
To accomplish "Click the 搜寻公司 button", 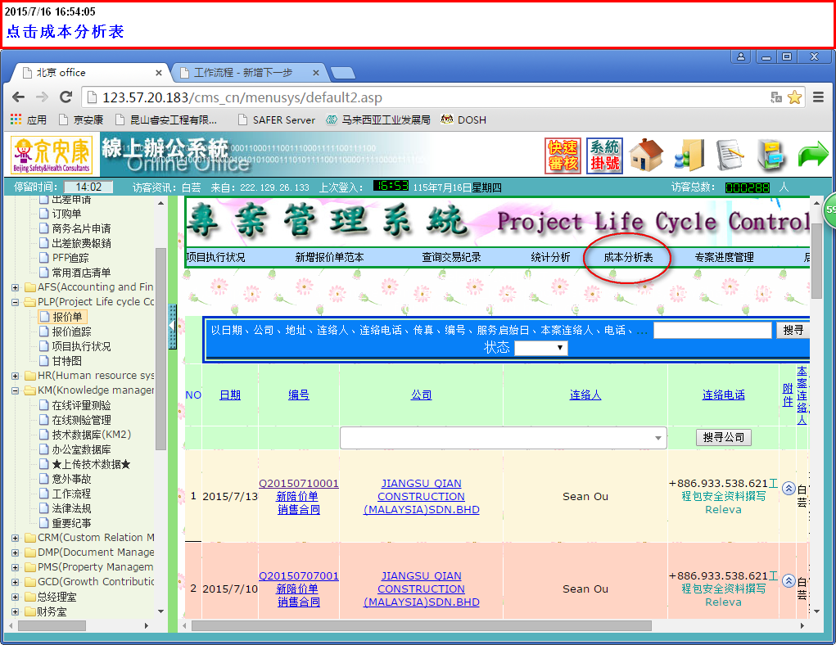I will point(723,438).
